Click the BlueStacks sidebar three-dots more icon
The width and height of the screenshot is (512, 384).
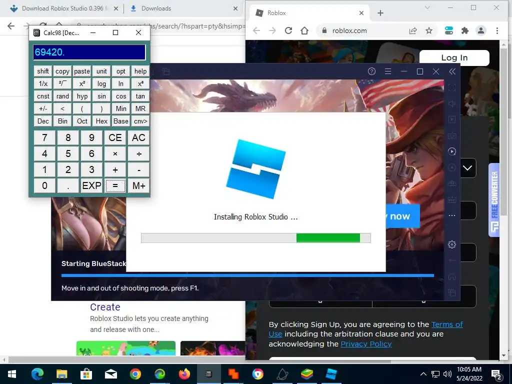point(452,215)
